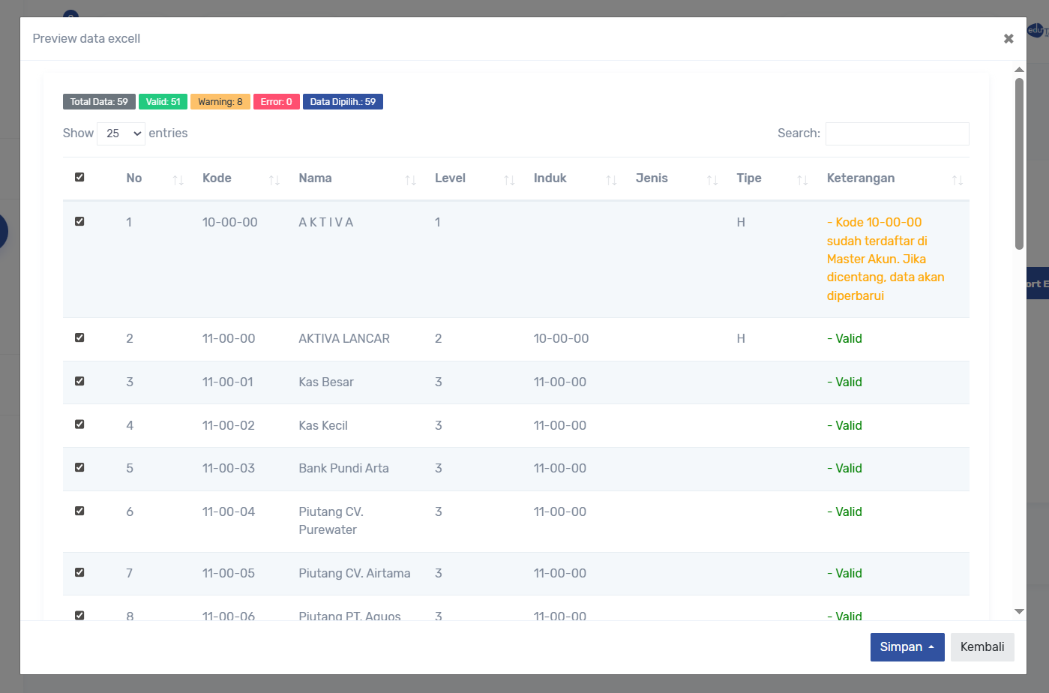The image size is (1049, 693).
Task: Click the Jenis column sort icon
Action: click(x=712, y=179)
